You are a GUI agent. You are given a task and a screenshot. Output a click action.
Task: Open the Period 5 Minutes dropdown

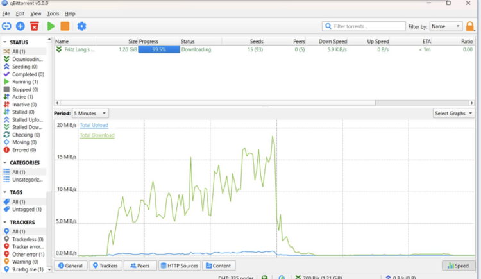(90, 114)
